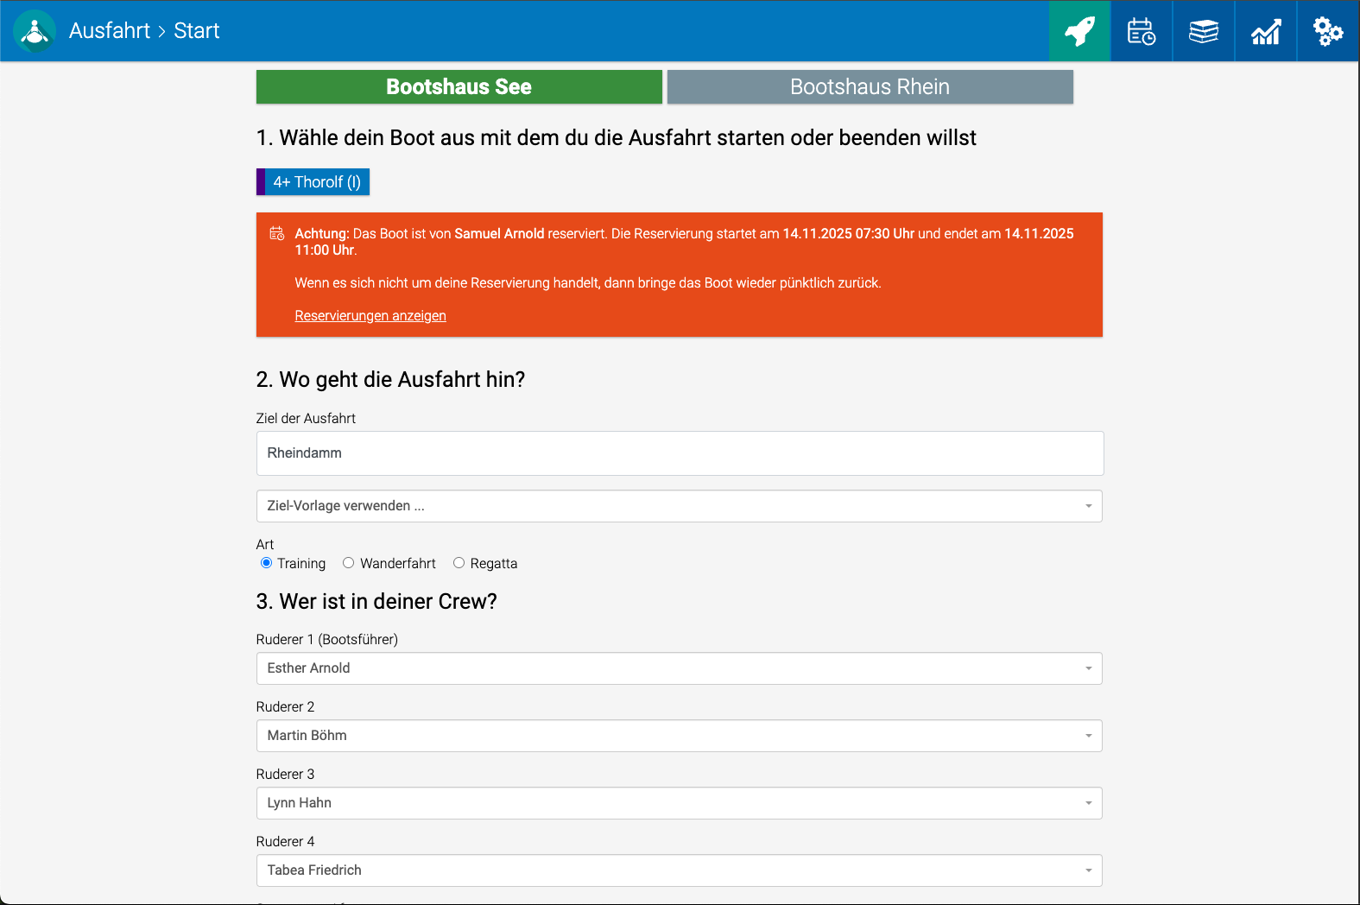This screenshot has height=905, width=1360.
Task: Click the calendar icon in the warning
Action: (x=276, y=233)
